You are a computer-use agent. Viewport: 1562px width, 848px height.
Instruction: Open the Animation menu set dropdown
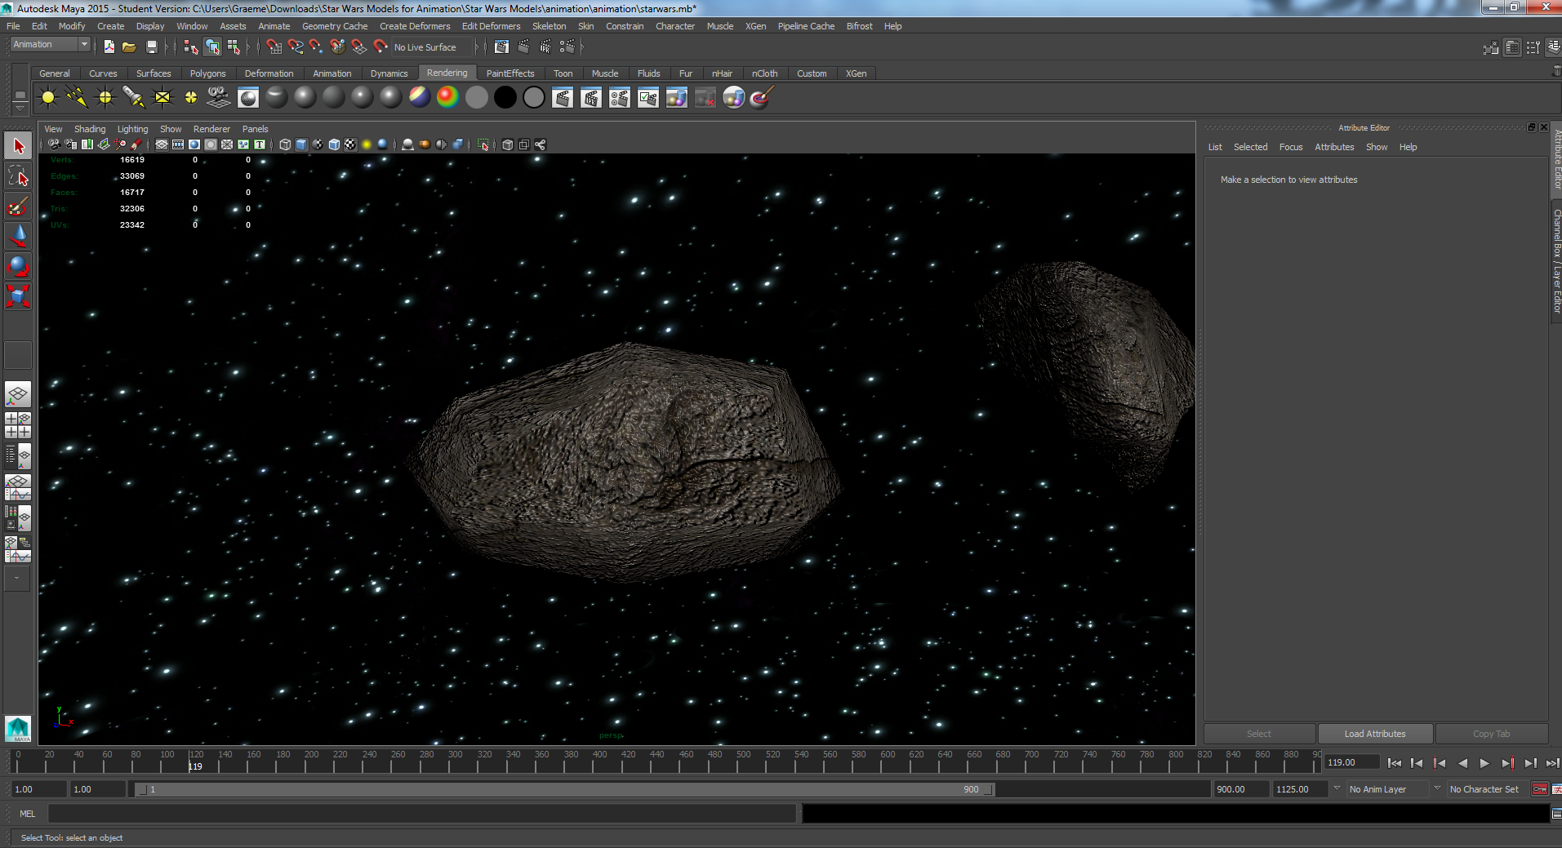click(x=50, y=45)
